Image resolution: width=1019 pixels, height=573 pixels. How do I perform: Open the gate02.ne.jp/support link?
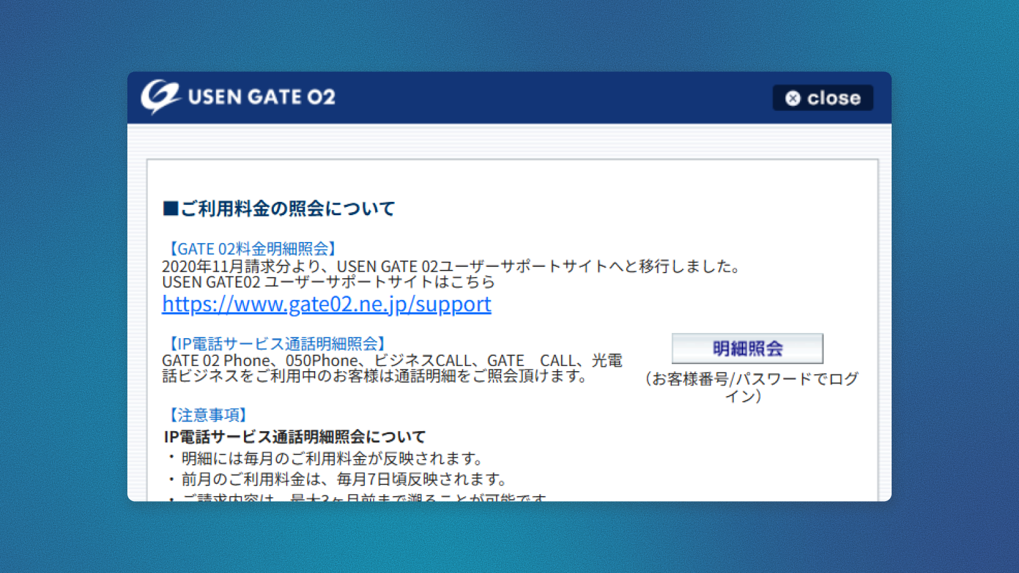pyautogui.click(x=327, y=304)
